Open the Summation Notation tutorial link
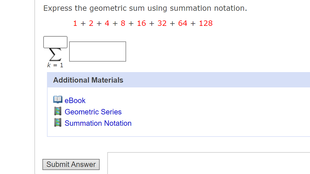The width and height of the screenshot is (310, 174). [98, 123]
